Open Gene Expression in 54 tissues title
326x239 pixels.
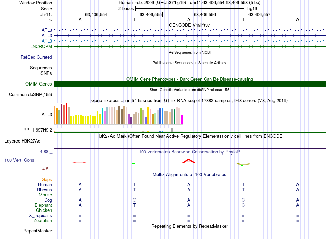[x=189, y=101]
